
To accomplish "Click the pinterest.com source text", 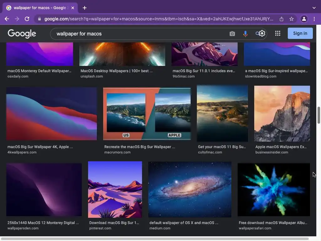I will click(100, 228).
